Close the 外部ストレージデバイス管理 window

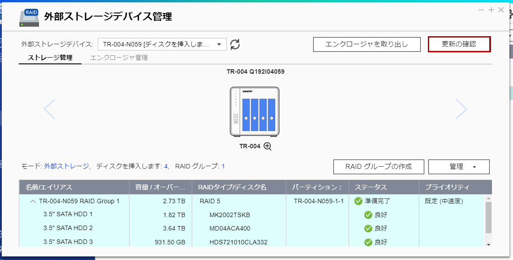coord(501,10)
